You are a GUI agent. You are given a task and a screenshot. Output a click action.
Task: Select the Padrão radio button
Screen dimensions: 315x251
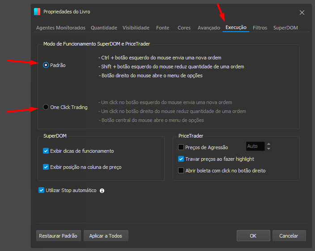click(x=46, y=65)
